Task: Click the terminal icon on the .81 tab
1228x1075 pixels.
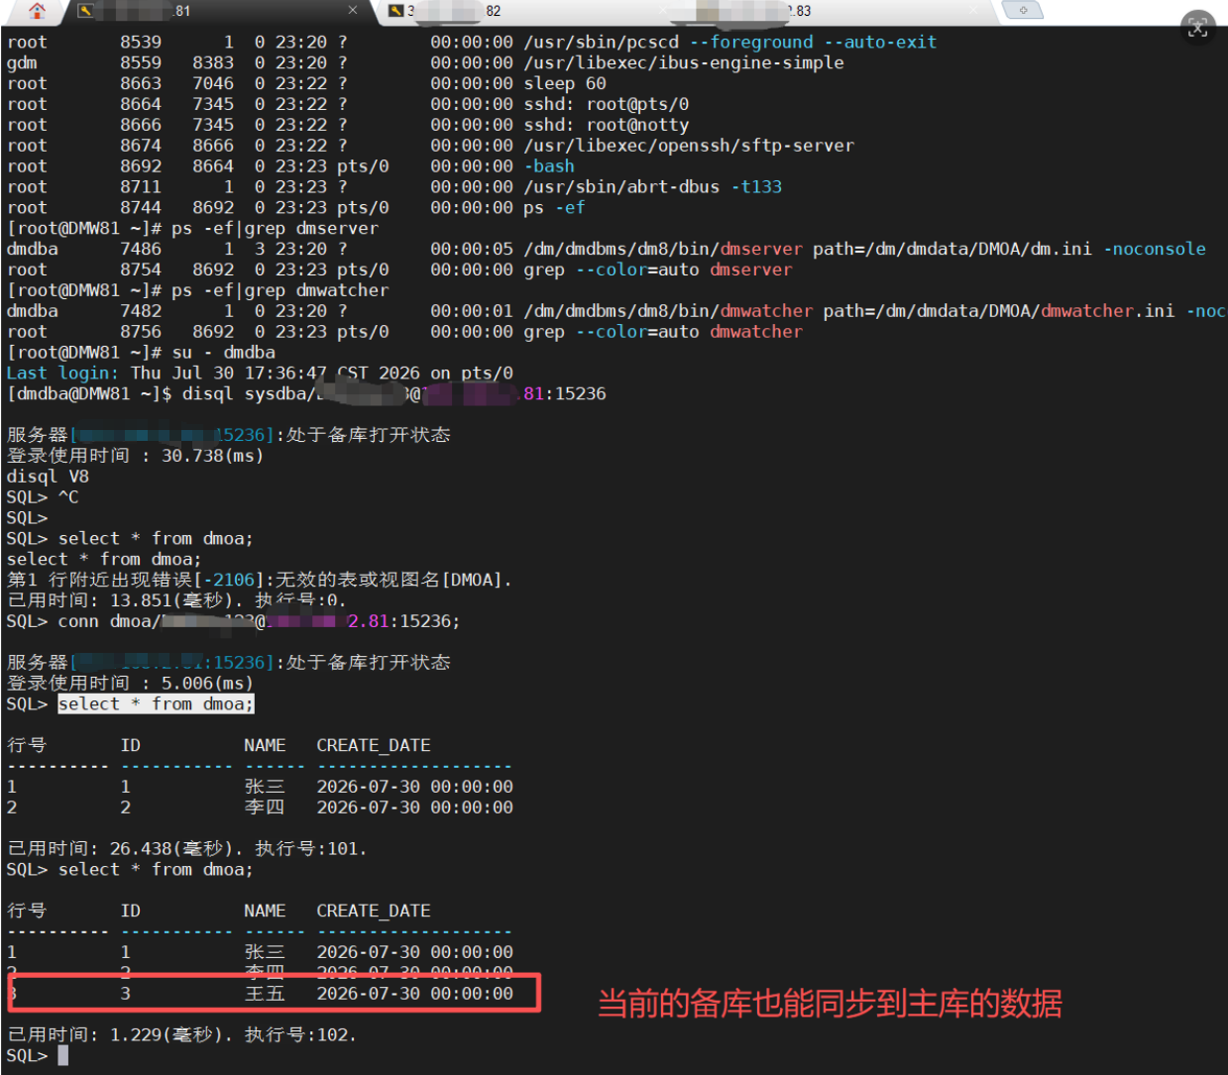Action: (x=86, y=11)
